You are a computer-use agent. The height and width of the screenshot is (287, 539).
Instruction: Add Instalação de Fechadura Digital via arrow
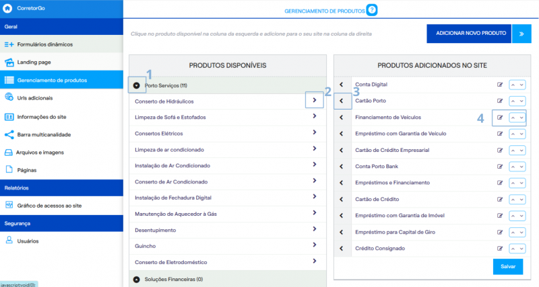tap(314, 196)
